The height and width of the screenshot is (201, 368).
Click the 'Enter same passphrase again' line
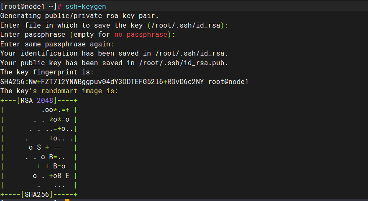pyautogui.click(x=57, y=44)
